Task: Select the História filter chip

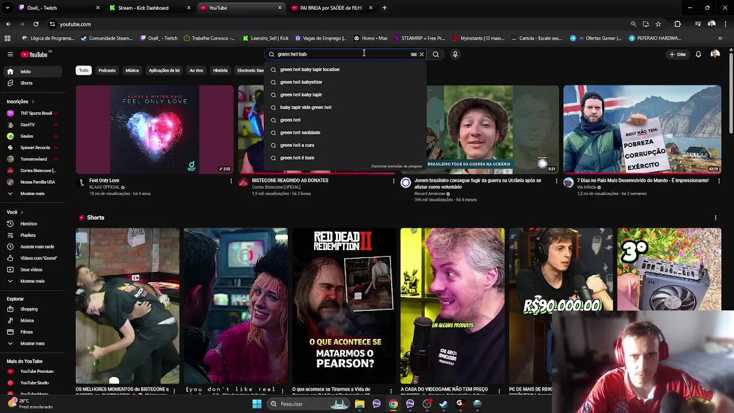Action: pyautogui.click(x=220, y=71)
